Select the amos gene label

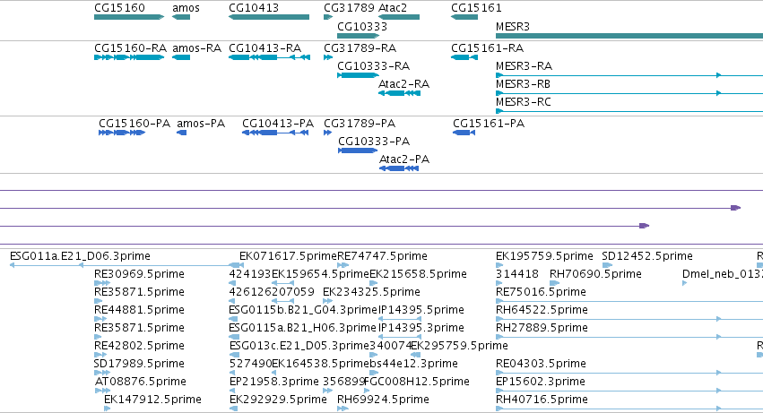[x=186, y=8]
